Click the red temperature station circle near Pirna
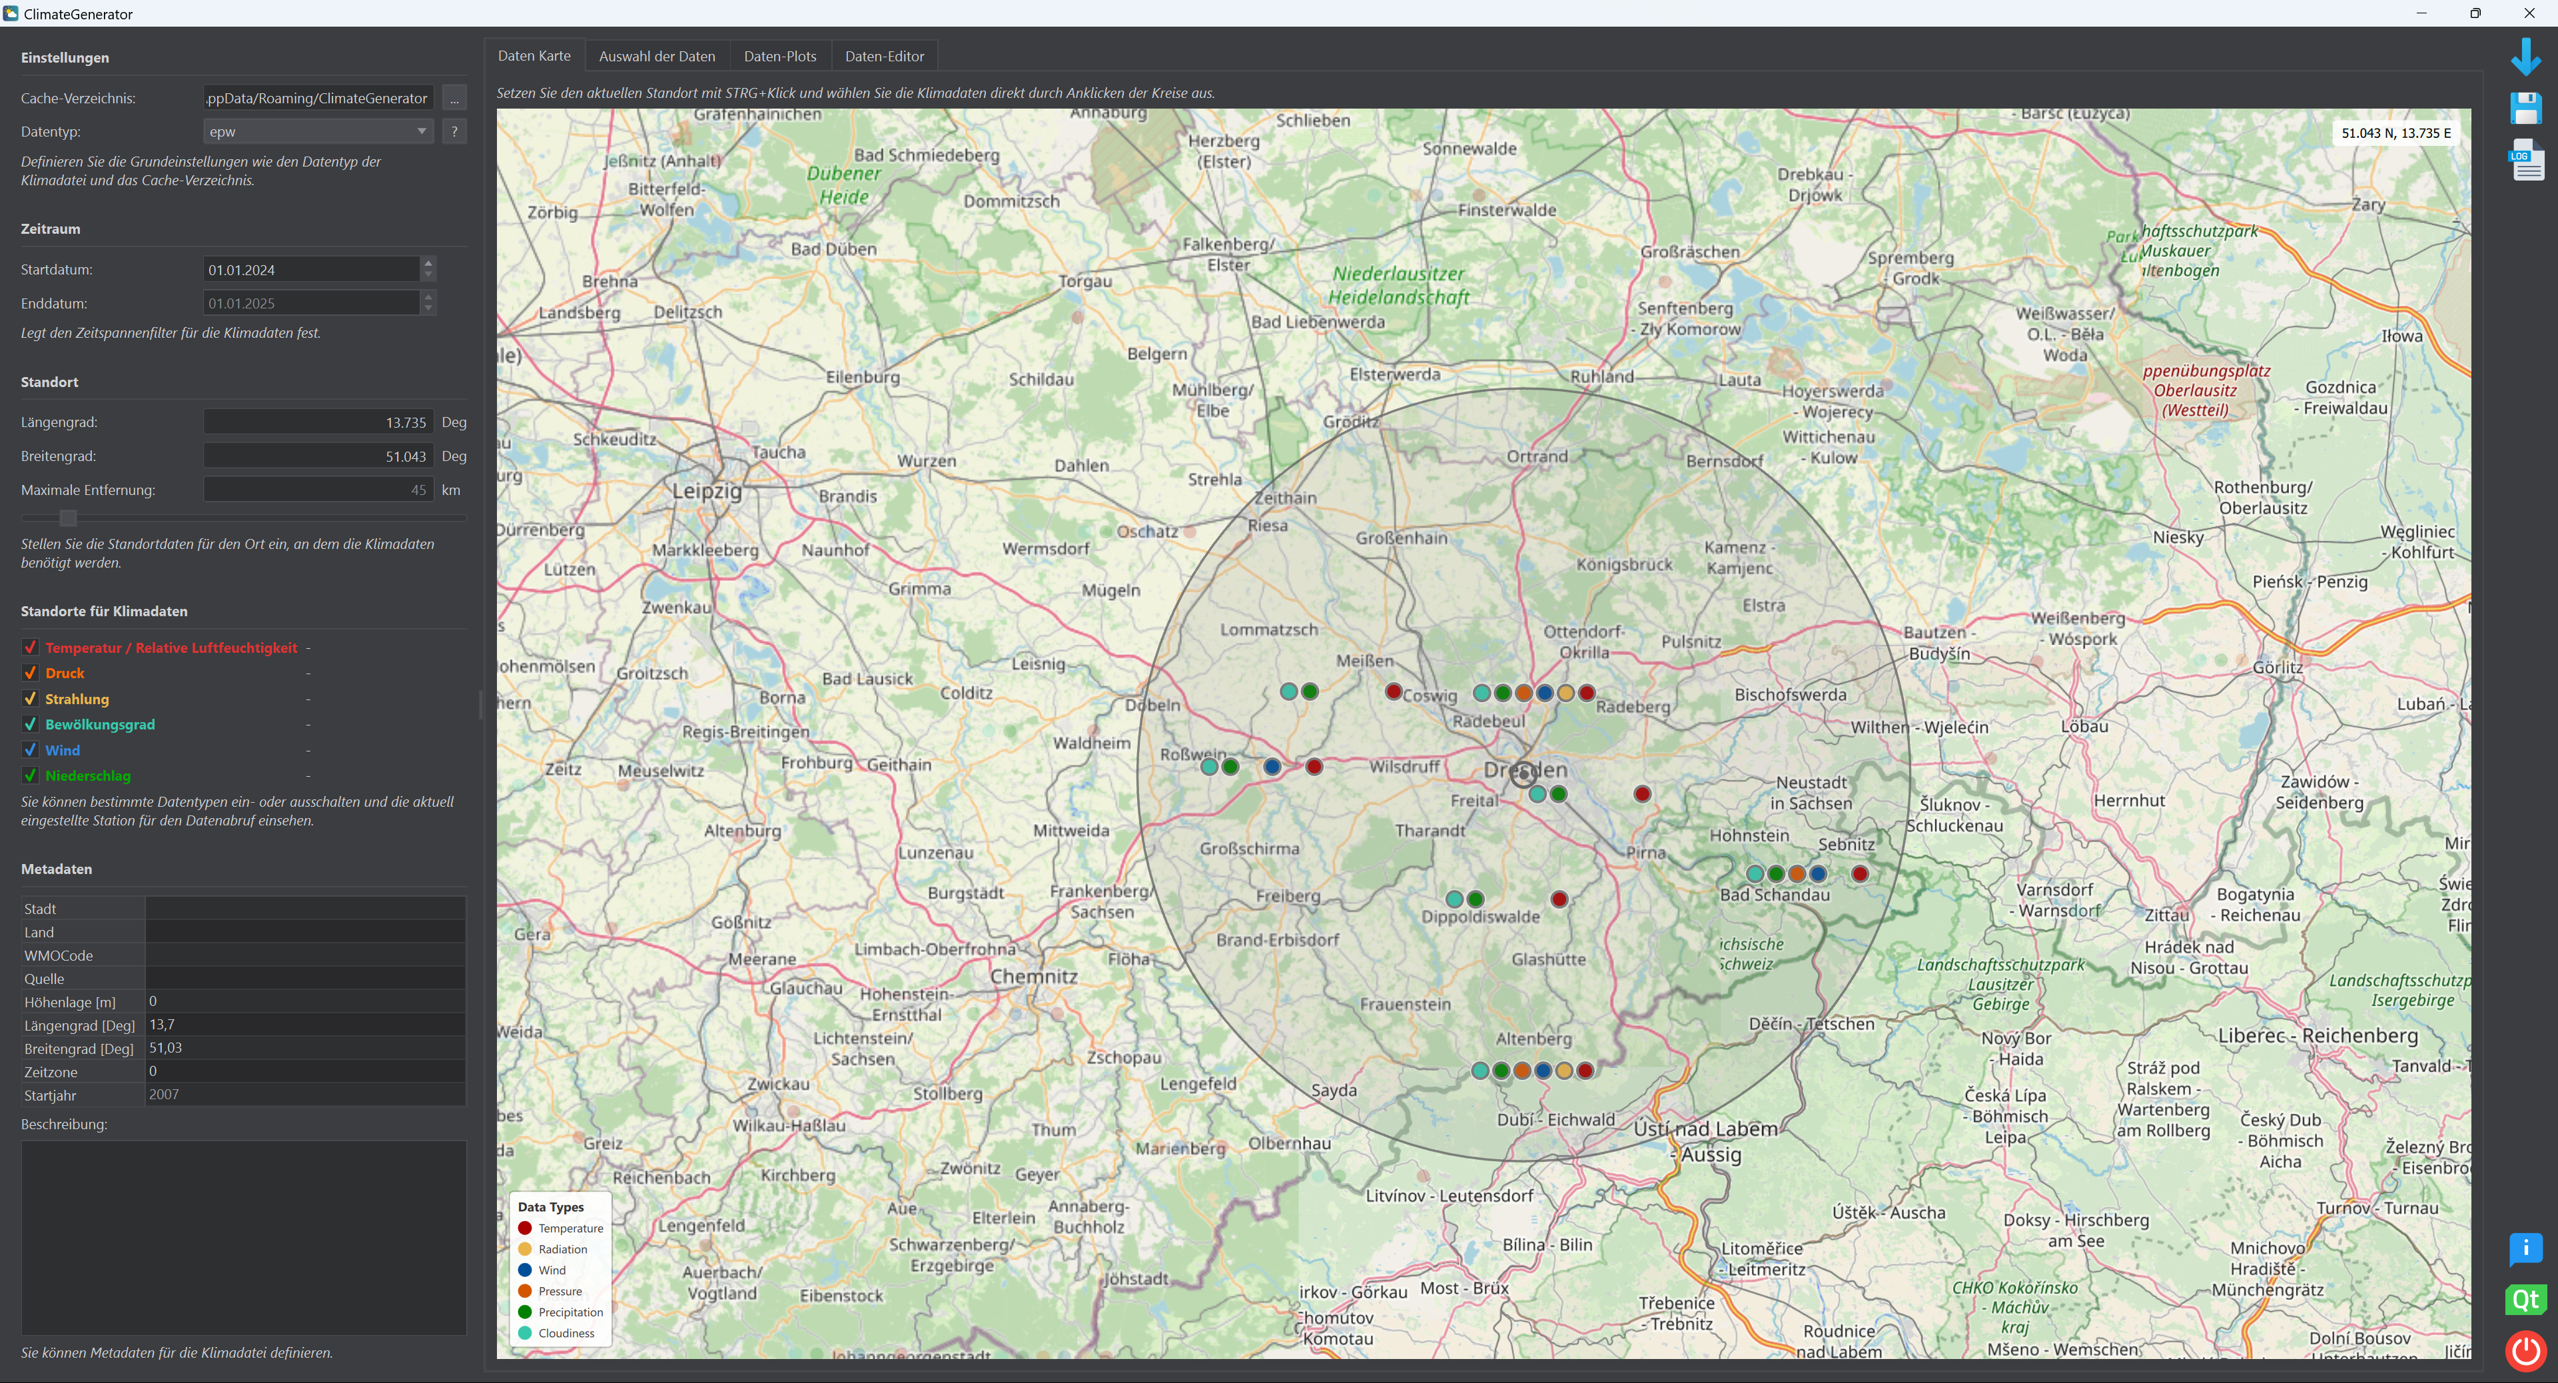This screenshot has height=1383, width=2558. pyautogui.click(x=1641, y=794)
